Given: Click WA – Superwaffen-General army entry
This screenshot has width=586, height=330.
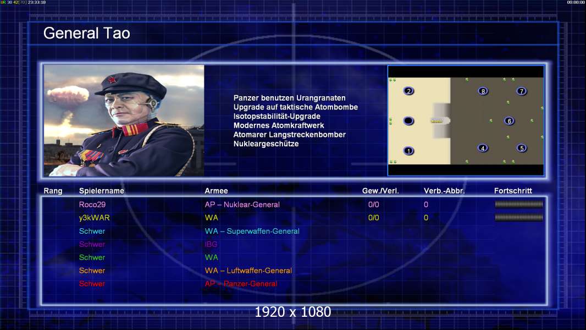Looking at the screenshot, I should (252, 231).
